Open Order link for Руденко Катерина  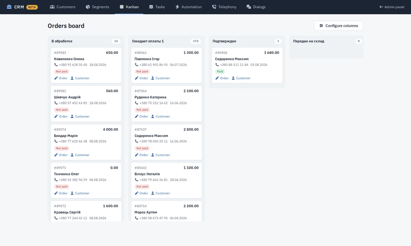click(x=141, y=117)
